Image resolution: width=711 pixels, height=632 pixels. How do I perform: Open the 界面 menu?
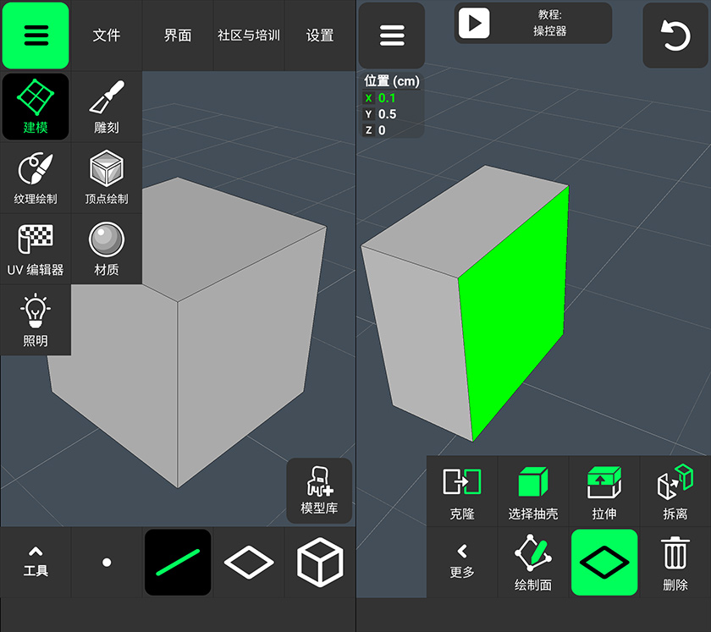[x=178, y=36]
